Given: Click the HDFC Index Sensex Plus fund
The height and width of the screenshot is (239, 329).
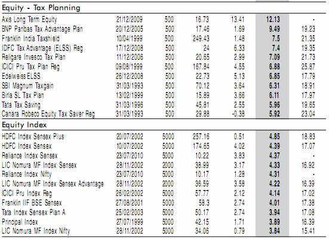Looking at the screenshot, I should pos(33,136).
